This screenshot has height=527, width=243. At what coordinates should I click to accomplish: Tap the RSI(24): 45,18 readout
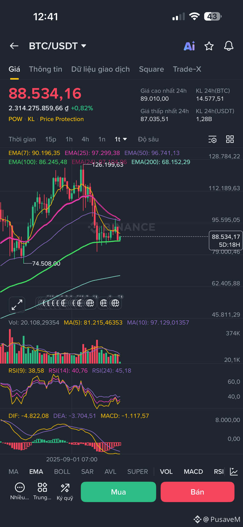pos(112,371)
